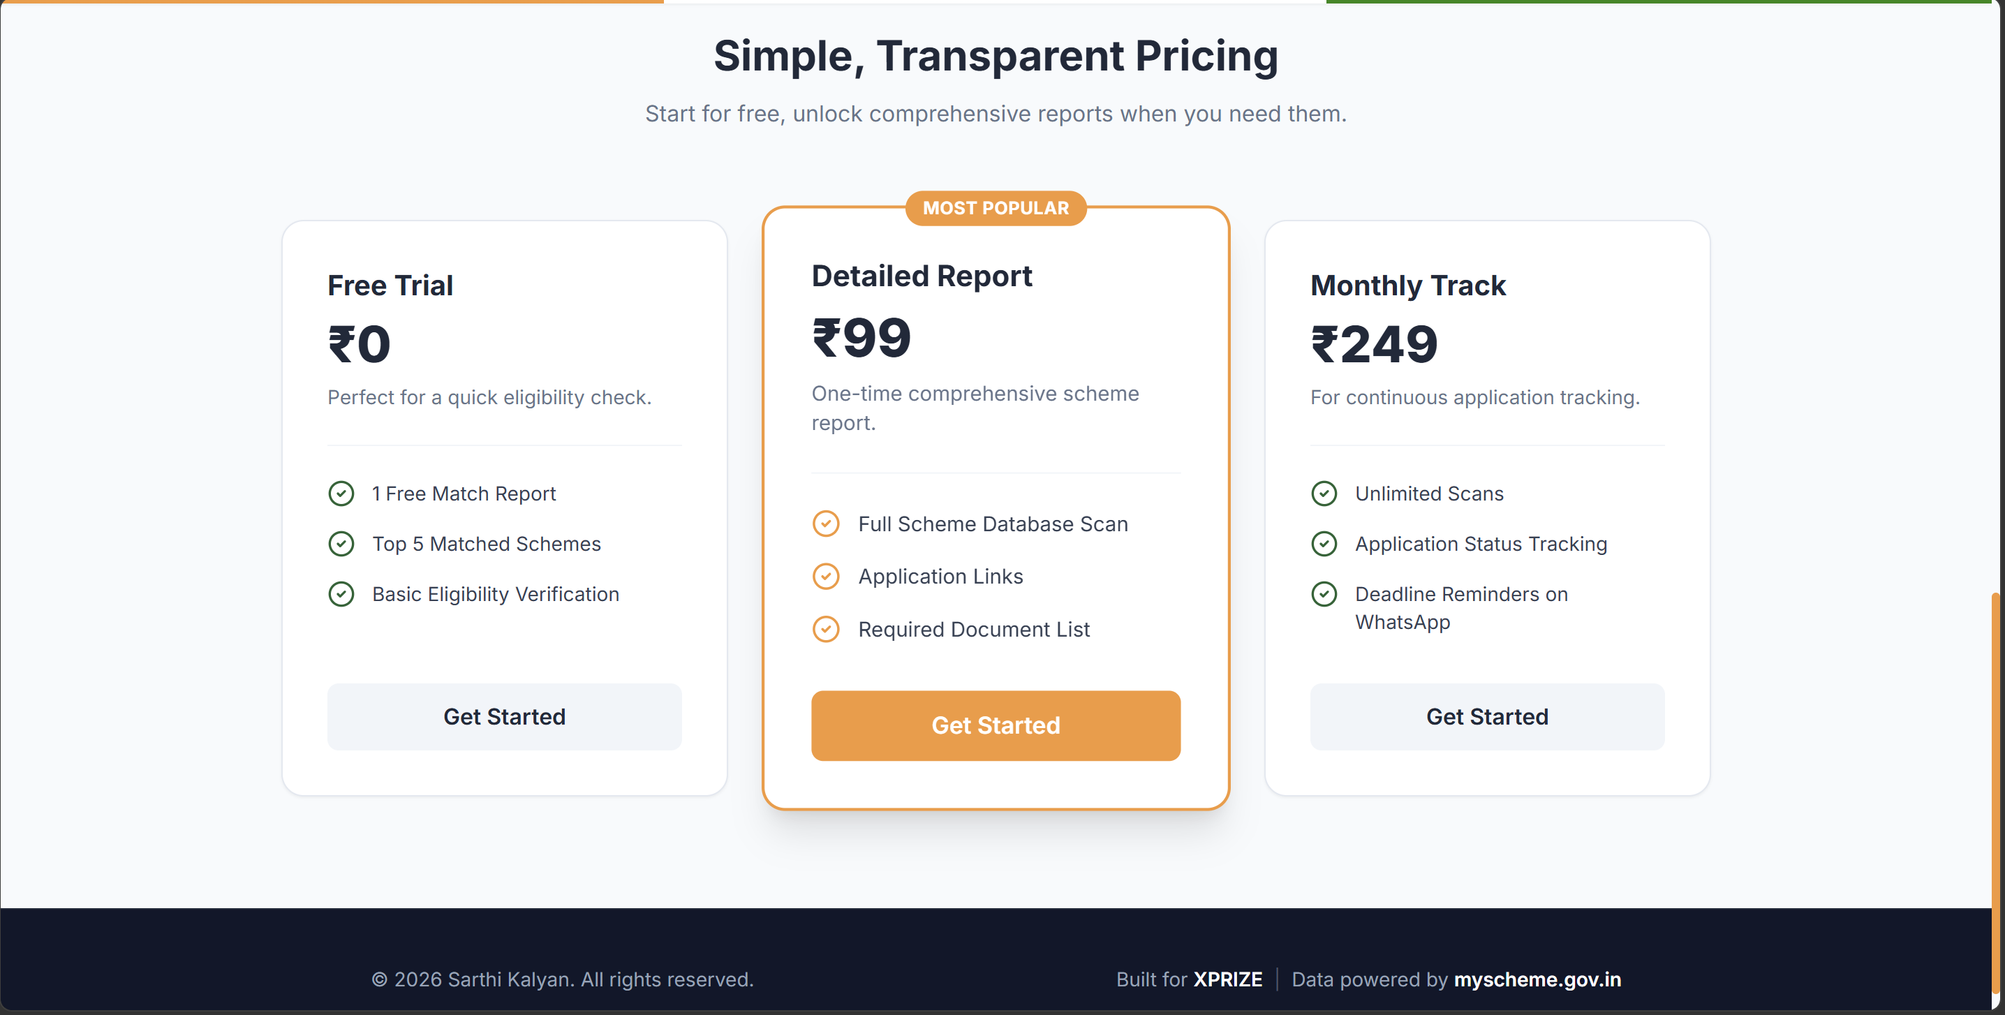Open the XPRIZE link in footer
Screen dimensions: 2005x1015
[1228, 979]
